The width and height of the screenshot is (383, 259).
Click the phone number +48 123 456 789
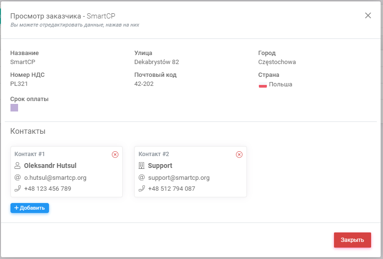48,189
